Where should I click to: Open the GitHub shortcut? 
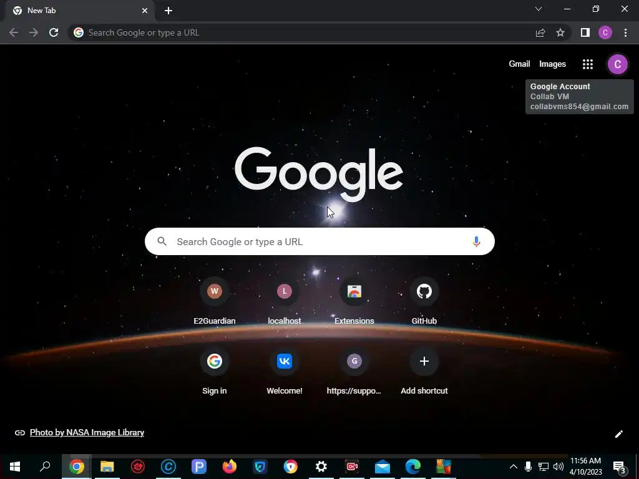[x=424, y=301]
